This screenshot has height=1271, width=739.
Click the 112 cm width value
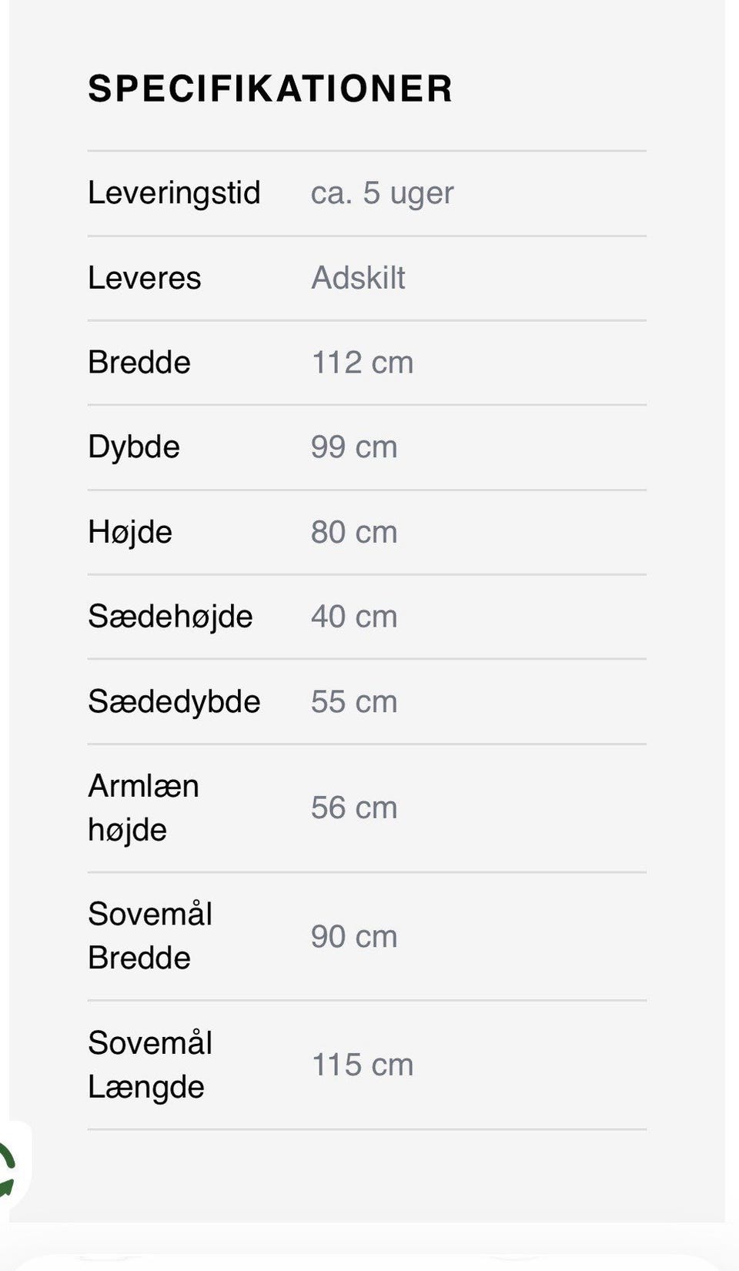[x=362, y=363]
